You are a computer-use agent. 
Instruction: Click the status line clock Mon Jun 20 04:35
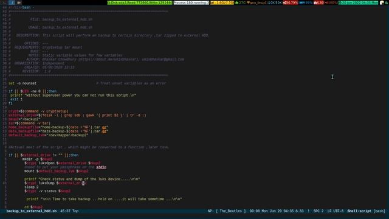pyautogui.click(x=278, y=211)
